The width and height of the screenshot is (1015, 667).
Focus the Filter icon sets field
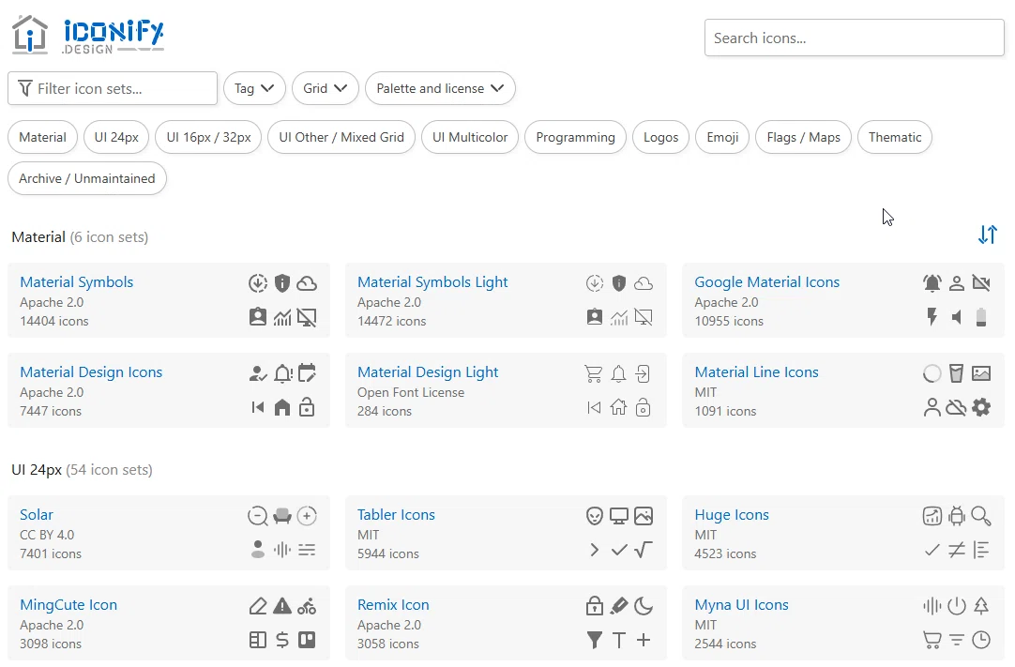113,88
